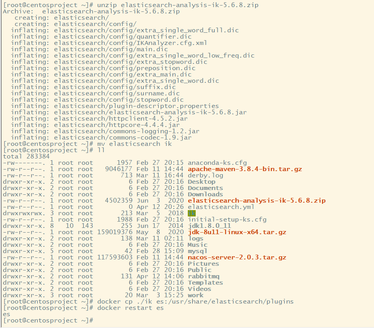
Task: Click the stopword.dic inflating line
Action: [x=97, y=100]
